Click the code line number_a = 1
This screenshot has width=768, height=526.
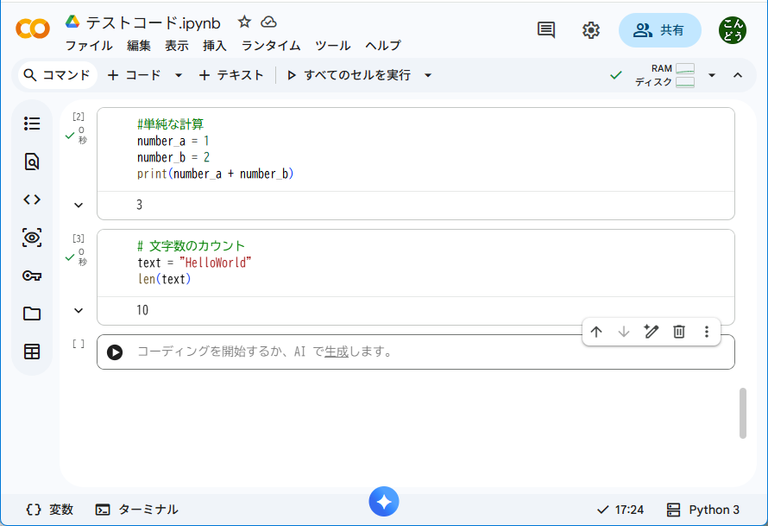[x=173, y=141]
